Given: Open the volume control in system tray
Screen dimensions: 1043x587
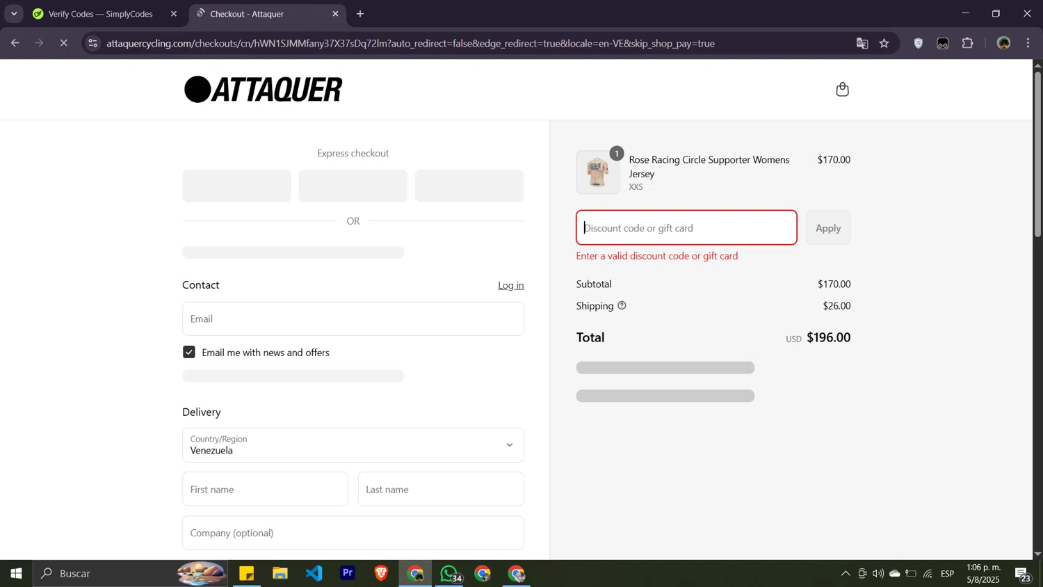Looking at the screenshot, I should point(878,574).
